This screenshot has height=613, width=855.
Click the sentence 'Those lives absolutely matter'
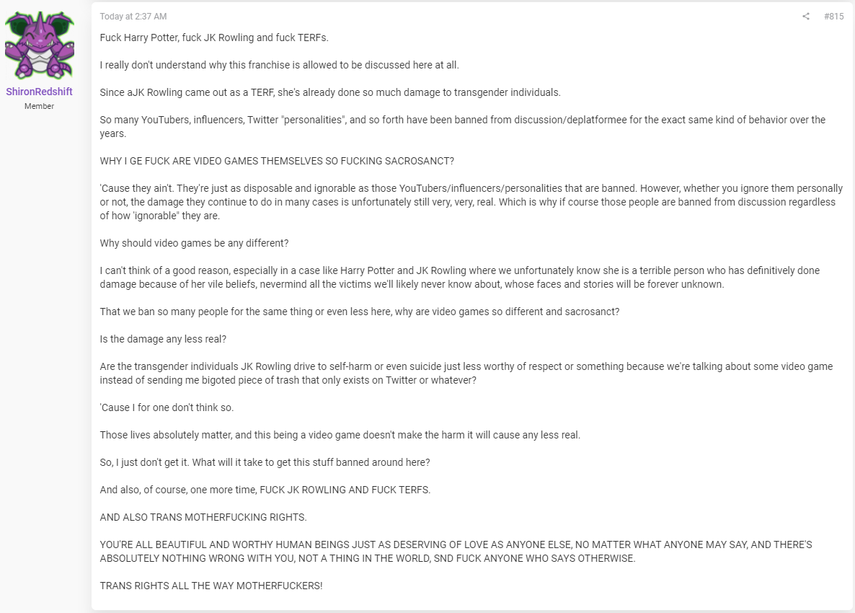[x=340, y=435]
